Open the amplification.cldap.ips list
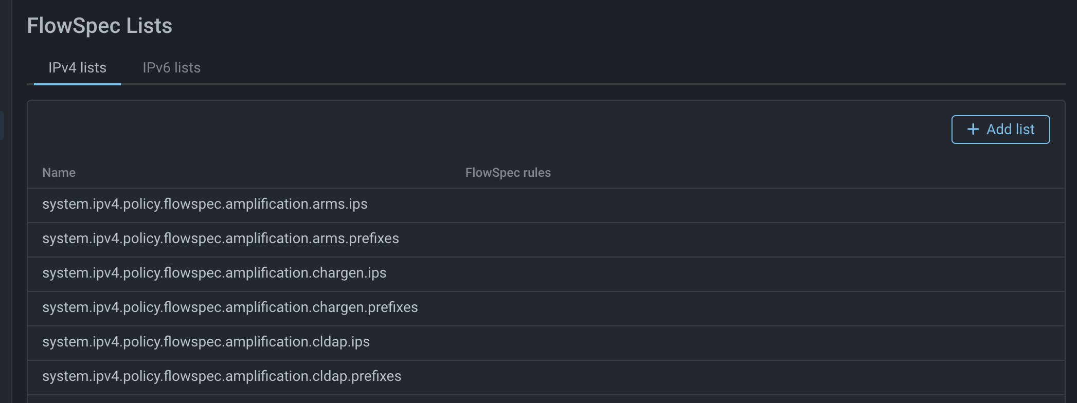Screen dimensions: 1077x403 (206, 342)
